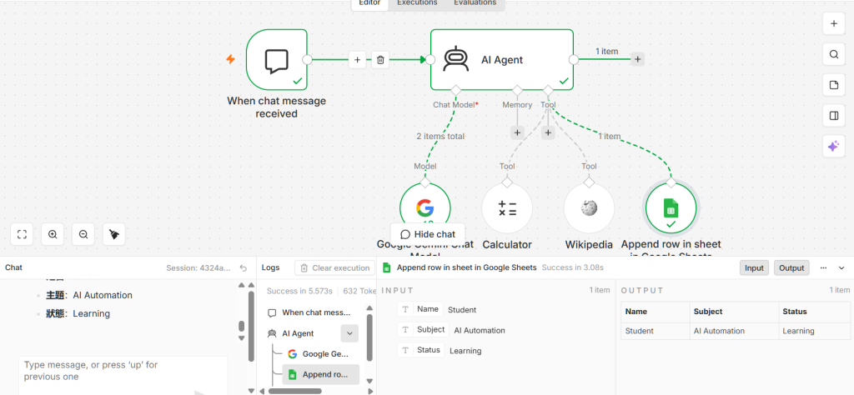Click plus on the trigger-to-agent connection
This screenshot has width=854, height=395.
click(357, 60)
